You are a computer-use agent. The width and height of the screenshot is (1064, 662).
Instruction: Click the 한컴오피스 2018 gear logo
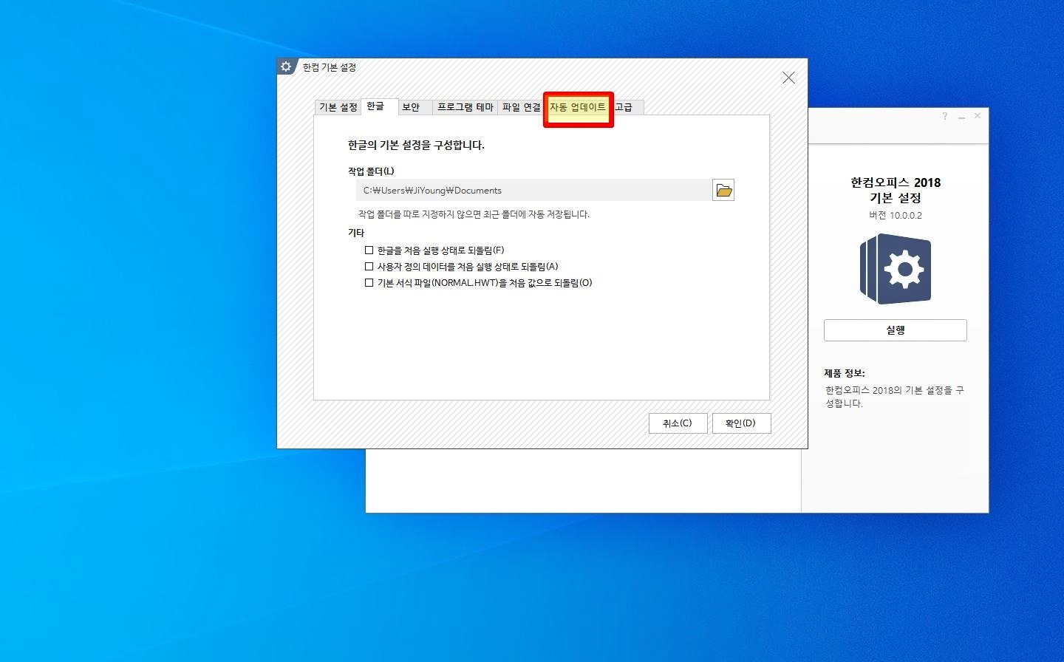click(x=896, y=269)
